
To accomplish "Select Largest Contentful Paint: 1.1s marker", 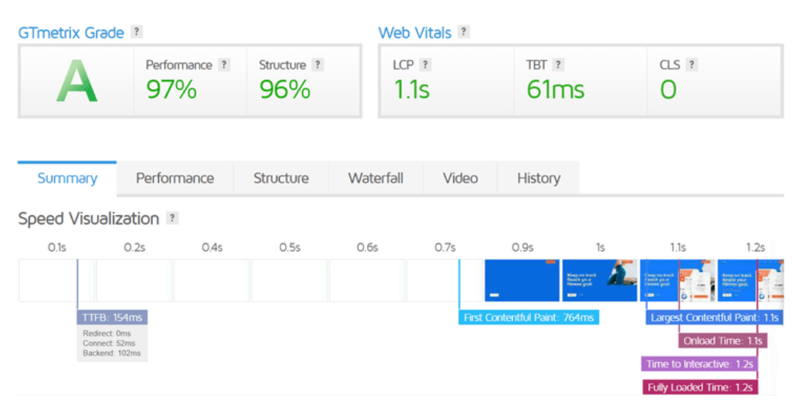I will coord(714,318).
